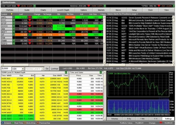Click RT icon in Level II header
176x125 pixels.
point(66,72)
